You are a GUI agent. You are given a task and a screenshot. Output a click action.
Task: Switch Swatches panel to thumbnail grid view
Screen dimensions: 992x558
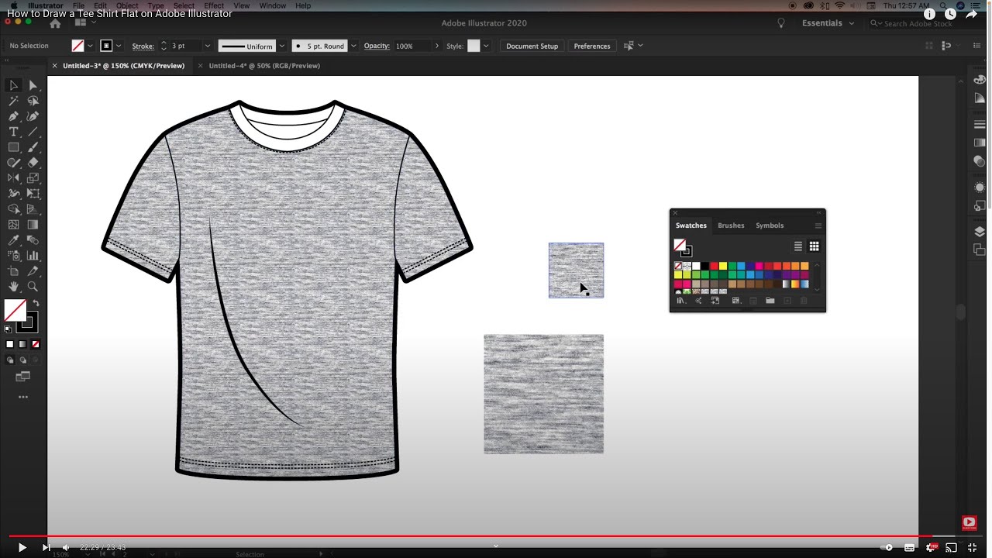coord(814,246)
